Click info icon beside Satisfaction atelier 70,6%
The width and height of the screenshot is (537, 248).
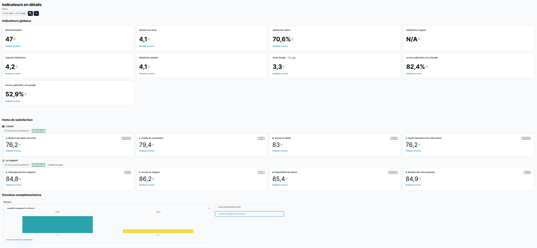[293, 39]
